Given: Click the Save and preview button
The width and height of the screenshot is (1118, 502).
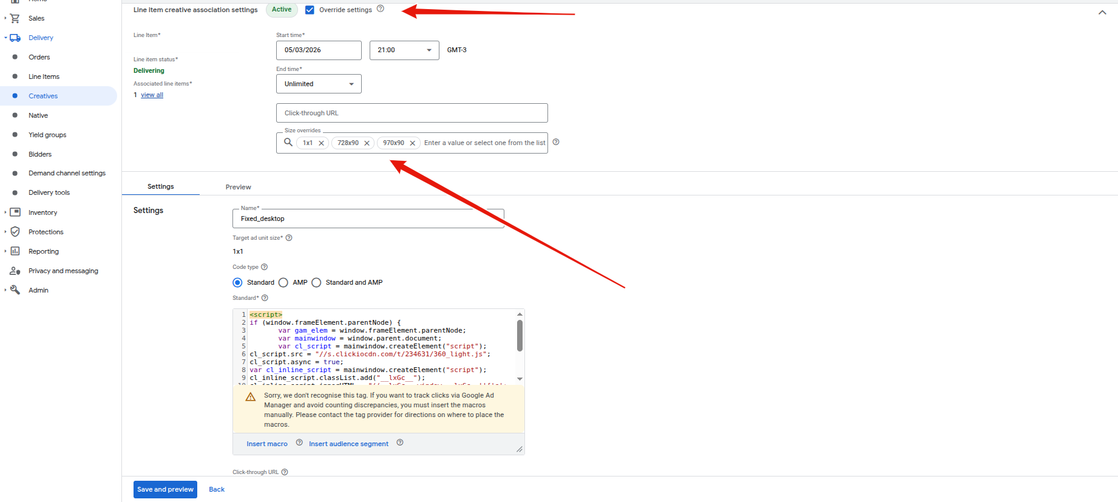Looking at the screenshot, I should (165, 489).
